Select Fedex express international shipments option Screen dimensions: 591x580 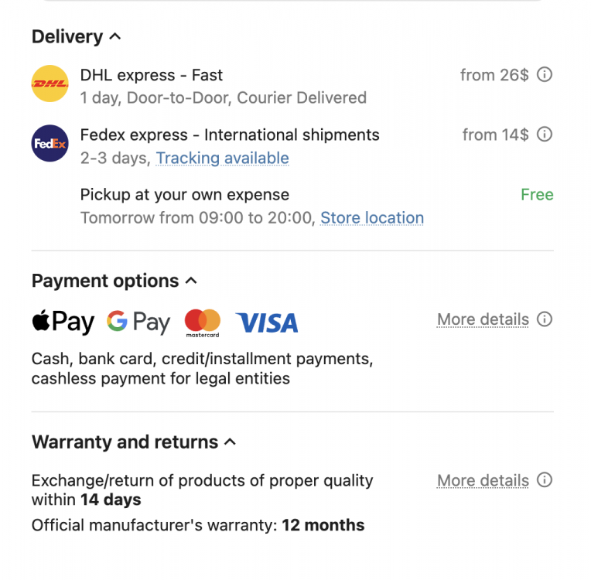pyautogui.click(x=230, y=135)
